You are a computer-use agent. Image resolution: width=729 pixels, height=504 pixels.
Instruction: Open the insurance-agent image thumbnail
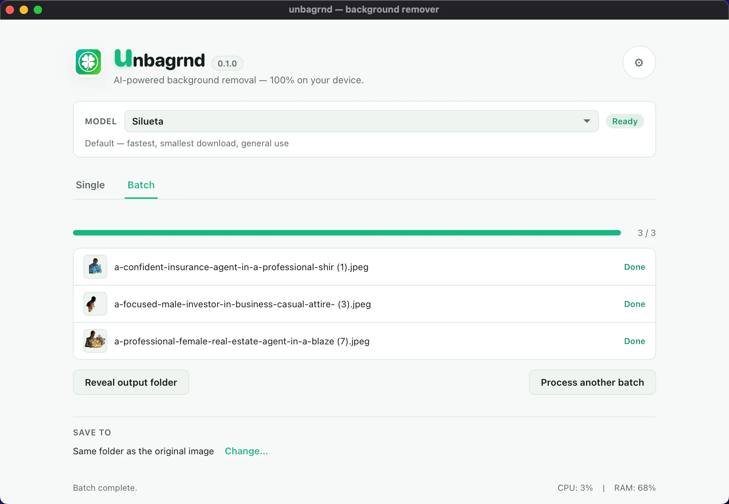click(95, 267)
